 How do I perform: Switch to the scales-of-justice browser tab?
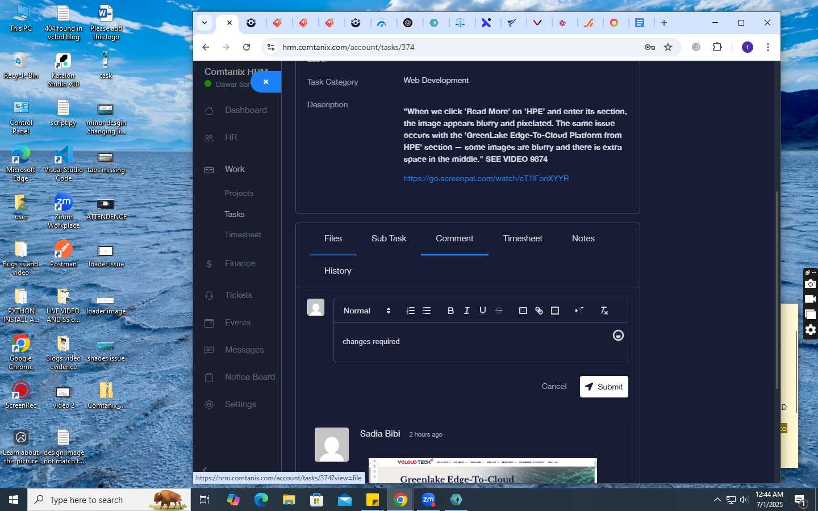point(460,23)
